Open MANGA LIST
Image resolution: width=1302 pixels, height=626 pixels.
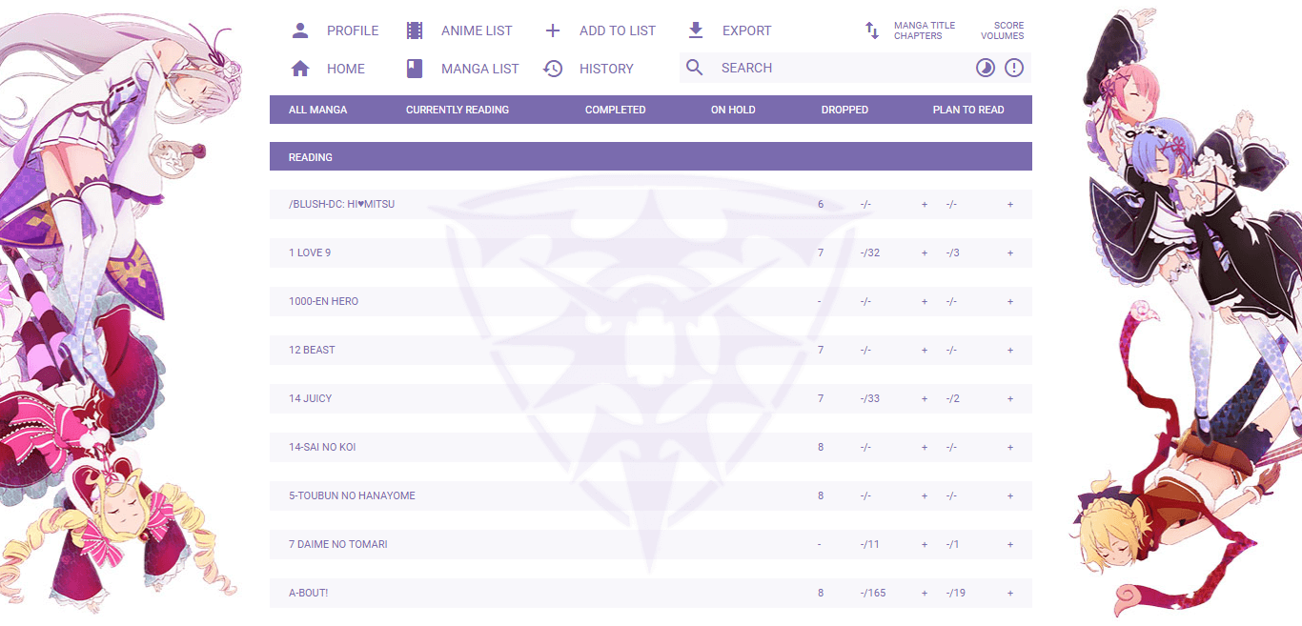click(480, 69)
